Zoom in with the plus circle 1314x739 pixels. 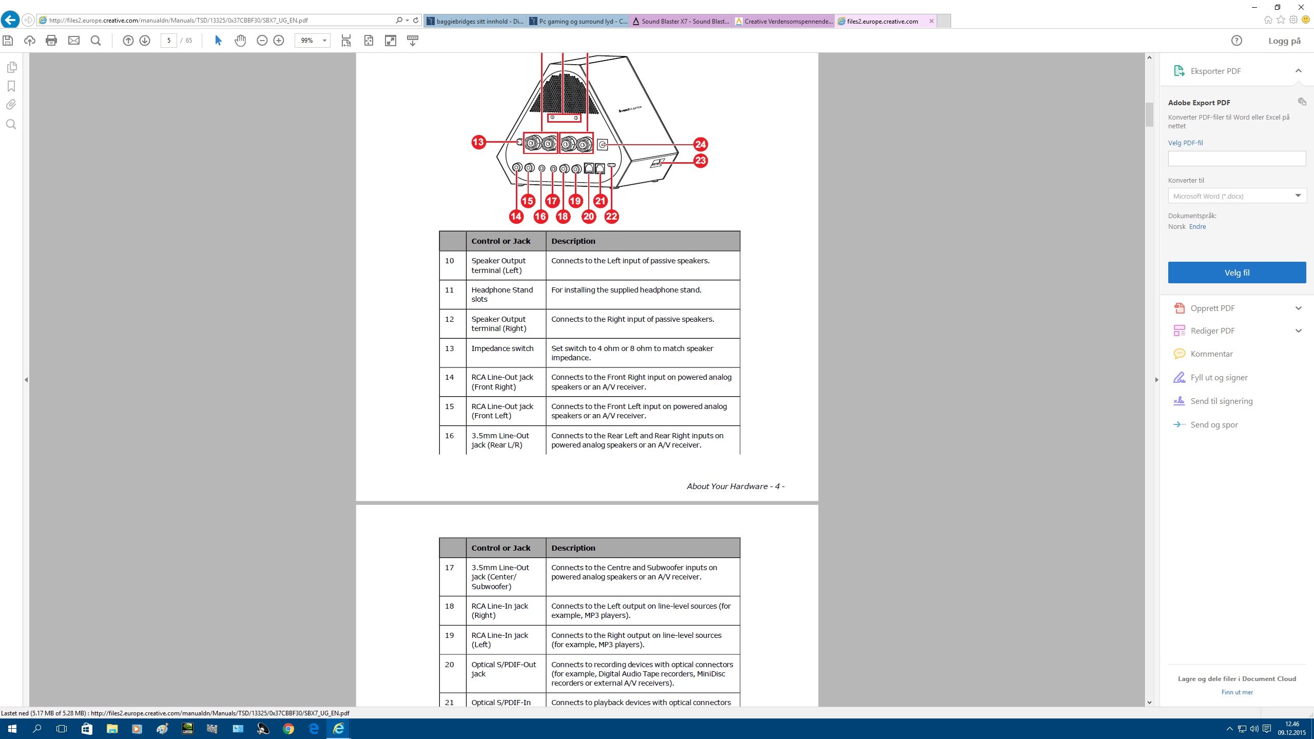[x=279, y=41]
